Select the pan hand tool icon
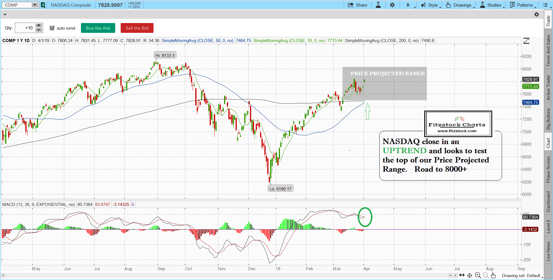 click(493, 275)
